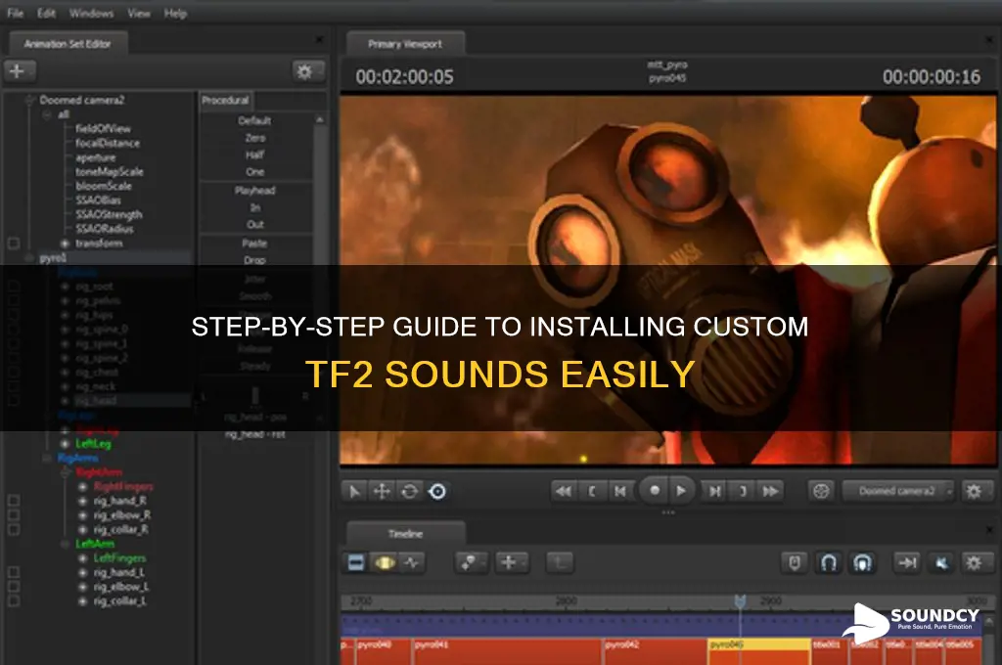Choose the screen-space circle manipulator tool
The image size is (1002, 665).
pos(437,491)
